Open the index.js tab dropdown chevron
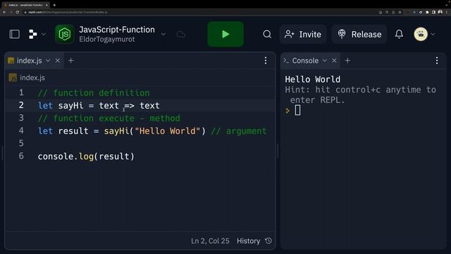Image resolution: width=451 pixels, height=254 pixels. coord(48,61)
